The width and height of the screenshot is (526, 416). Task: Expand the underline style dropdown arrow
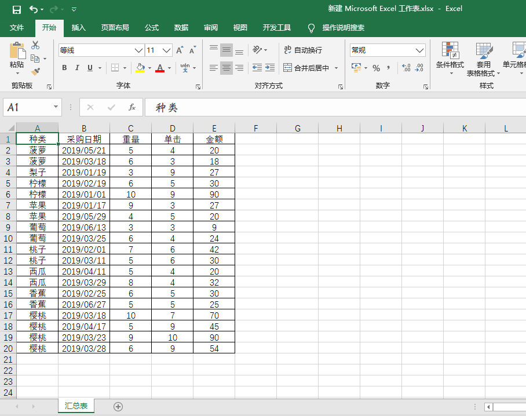[x=100, y=68]
